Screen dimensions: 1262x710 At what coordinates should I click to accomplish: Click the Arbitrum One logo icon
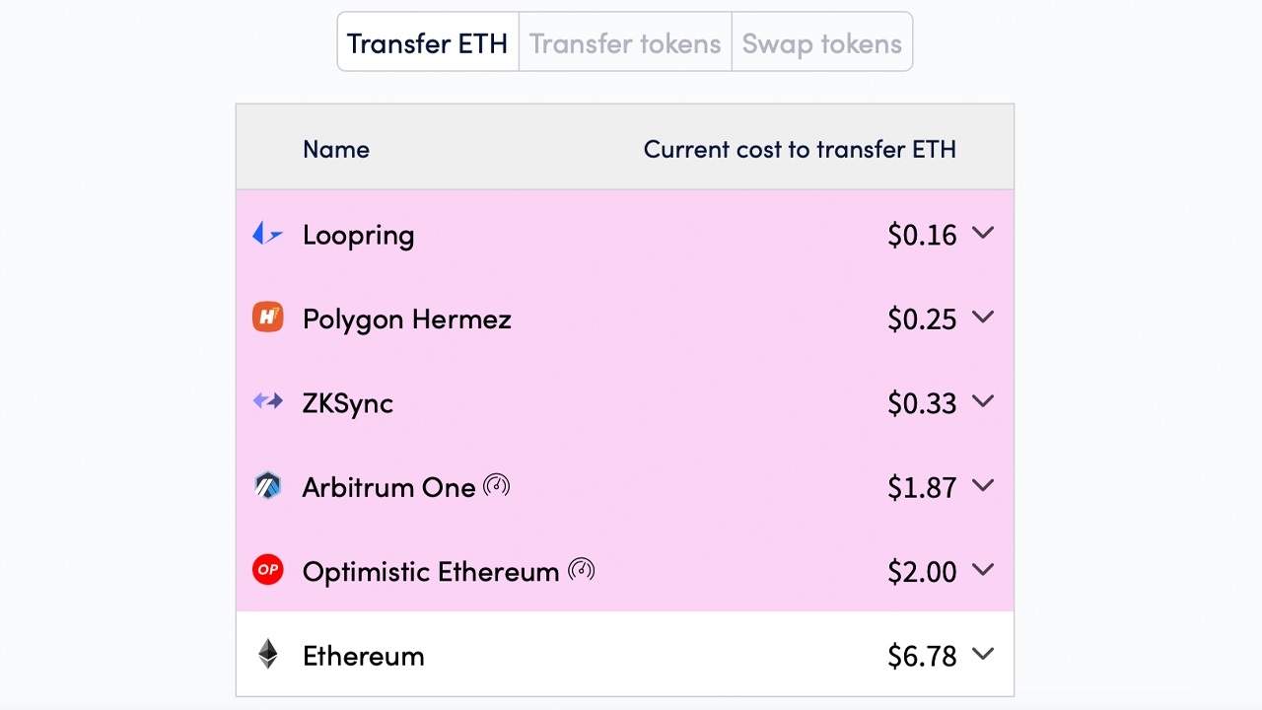(267, 486)
